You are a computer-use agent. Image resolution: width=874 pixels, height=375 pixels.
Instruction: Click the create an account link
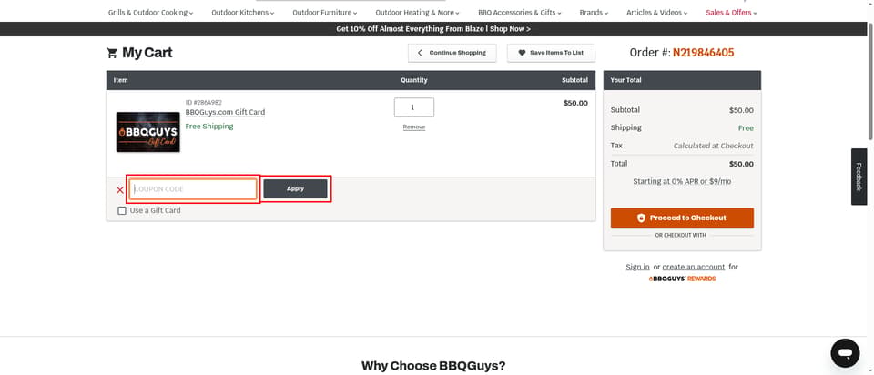[694, 267]
